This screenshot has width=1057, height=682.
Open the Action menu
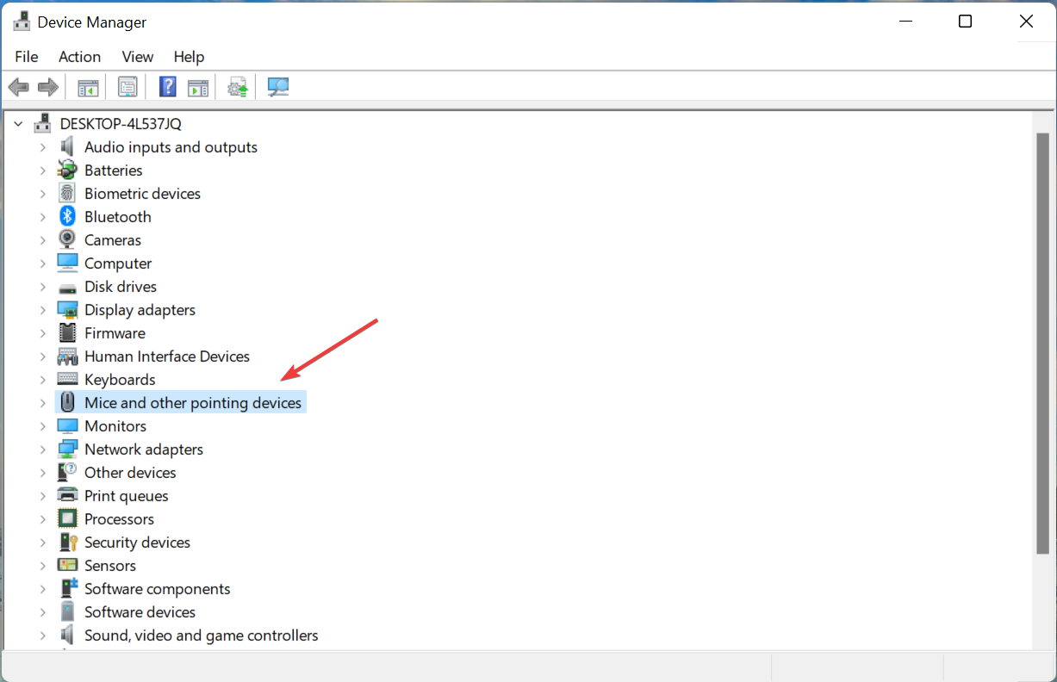pyautogui.click(x=79, y=57)
